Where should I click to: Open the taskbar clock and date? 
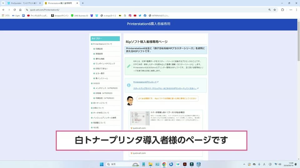[x=288, y=164]
